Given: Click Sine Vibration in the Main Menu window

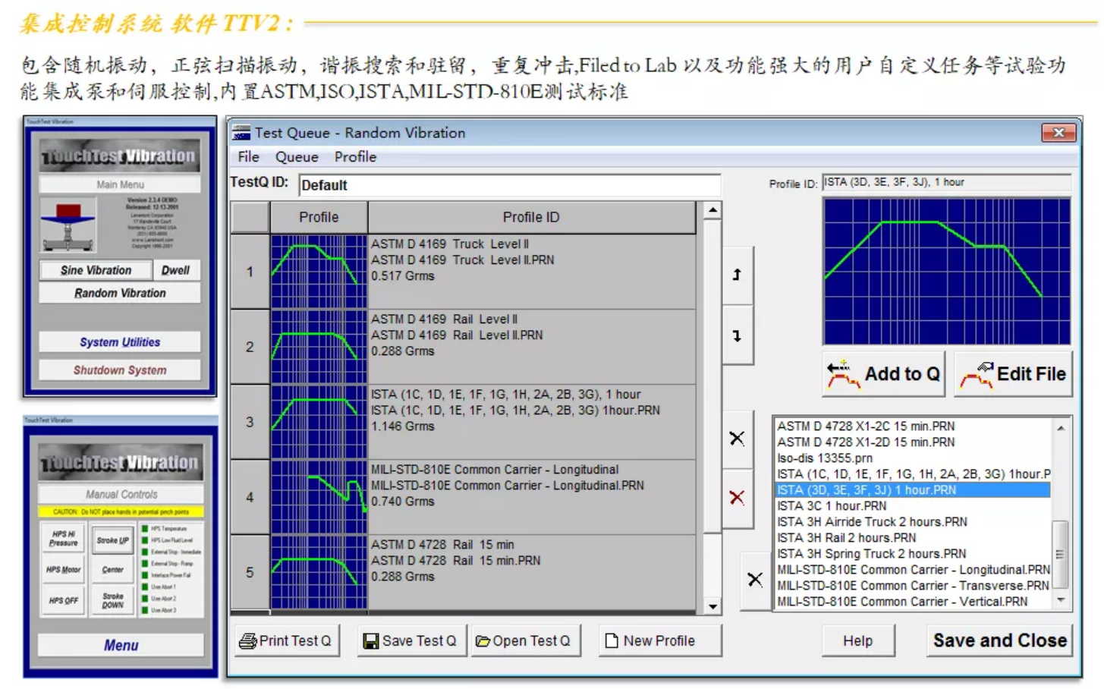Looking at the screenshot, I should [x=96, y=270].
